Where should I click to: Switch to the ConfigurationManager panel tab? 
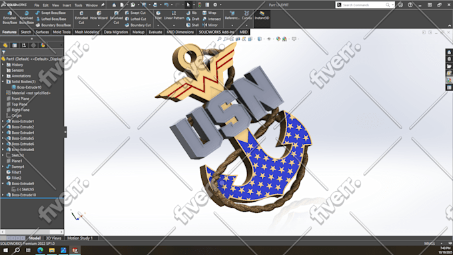(x=24, y=45)
